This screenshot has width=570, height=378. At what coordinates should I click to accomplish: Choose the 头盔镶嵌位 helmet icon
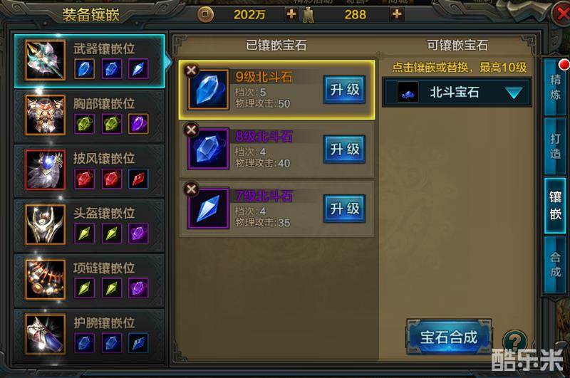pos(45,224)
